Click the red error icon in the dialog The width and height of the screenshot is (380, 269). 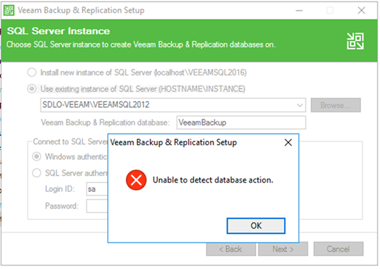136,180
